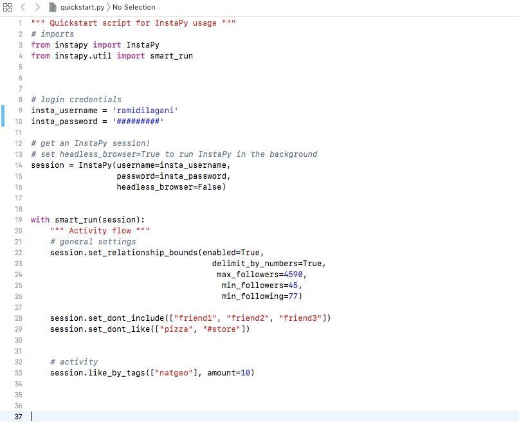Image resolution: width=519 pixels, height=425 pixels.
Task: Click the value 45 after min_followers
Action: coord(293,285)
